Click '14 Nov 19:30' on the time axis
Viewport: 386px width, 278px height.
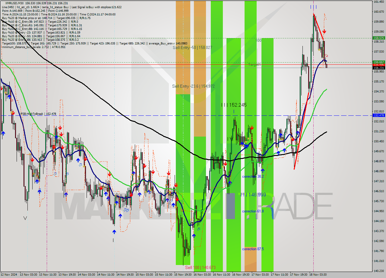point(125,275)
